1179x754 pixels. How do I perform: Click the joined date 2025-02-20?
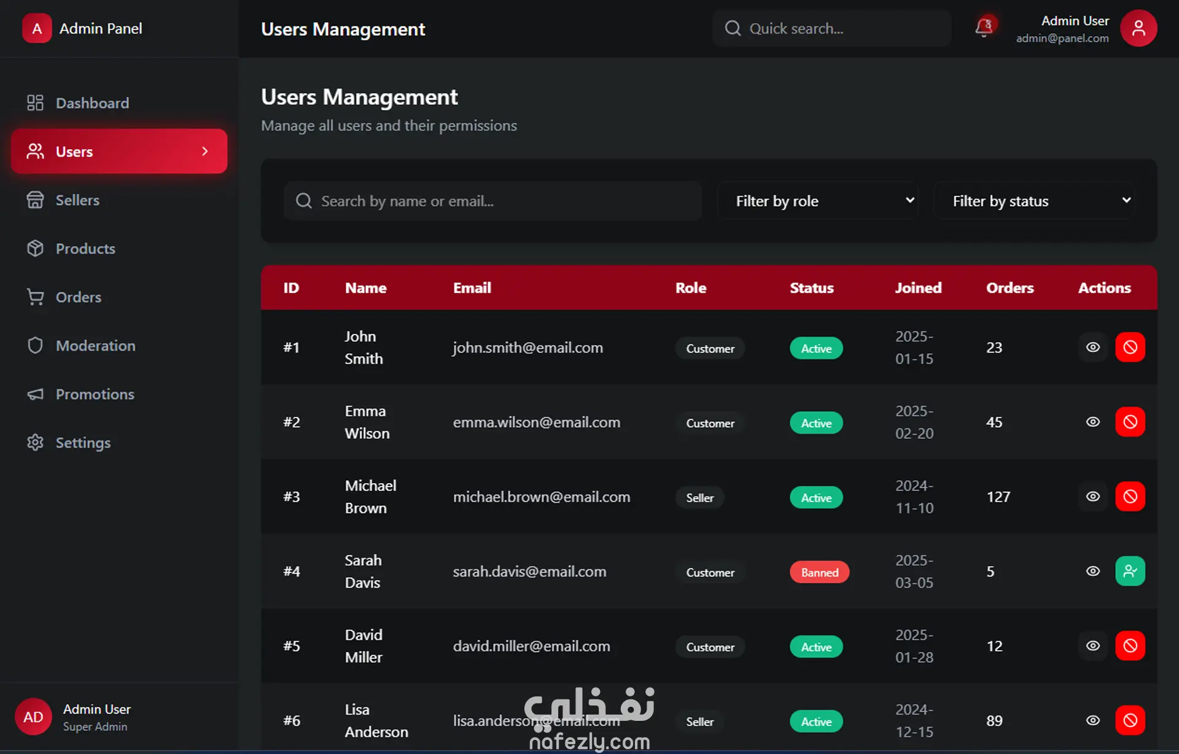pos(914,422)
